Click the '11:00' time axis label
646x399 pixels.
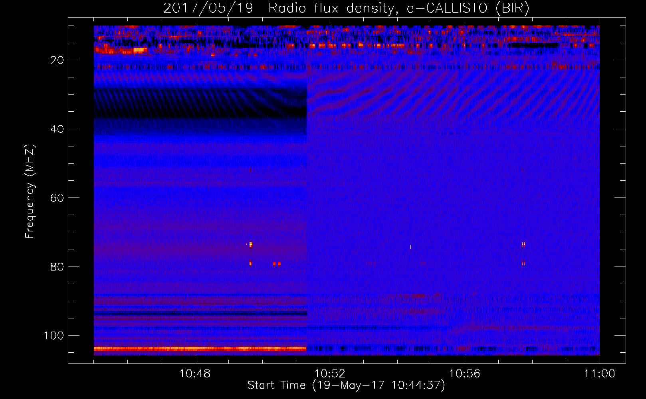[599, 374]
